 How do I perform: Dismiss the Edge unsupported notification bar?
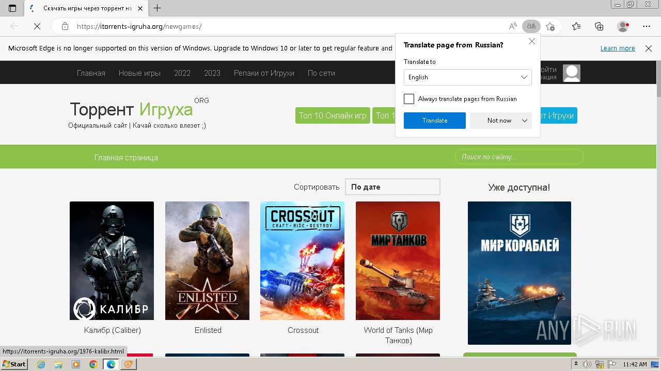coord(649,48)
